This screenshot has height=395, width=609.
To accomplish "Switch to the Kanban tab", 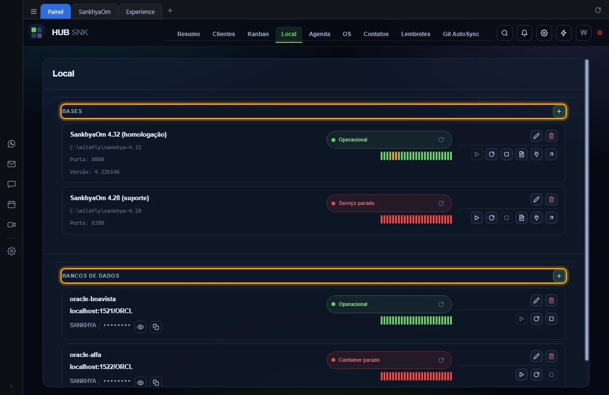I will pyautogui.click(x=258, y=34).
